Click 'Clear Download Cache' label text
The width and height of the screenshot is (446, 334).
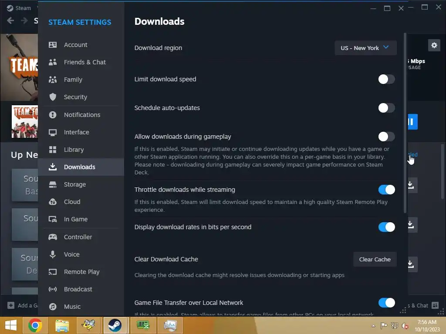click(166, 259)
